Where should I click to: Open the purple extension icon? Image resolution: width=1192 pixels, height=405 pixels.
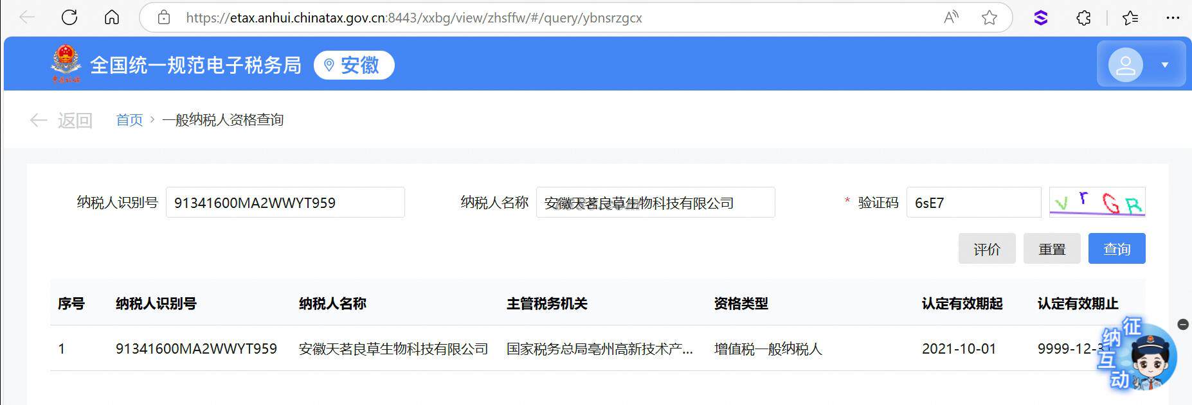coord(1041,18)
